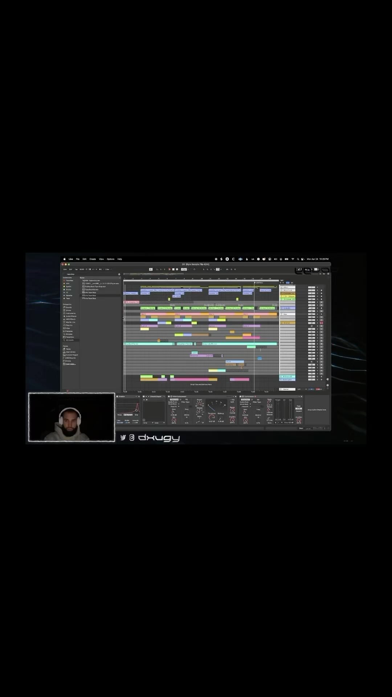The image size is (392, 697).
Task: Toggle Sidechain in the Glue Compressor
Action: point(174,399)
